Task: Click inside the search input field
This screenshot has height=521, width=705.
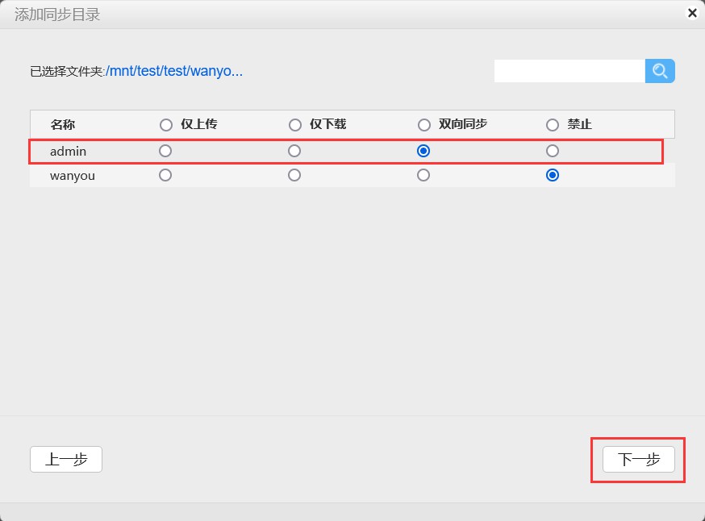Action: coord(569,71)
